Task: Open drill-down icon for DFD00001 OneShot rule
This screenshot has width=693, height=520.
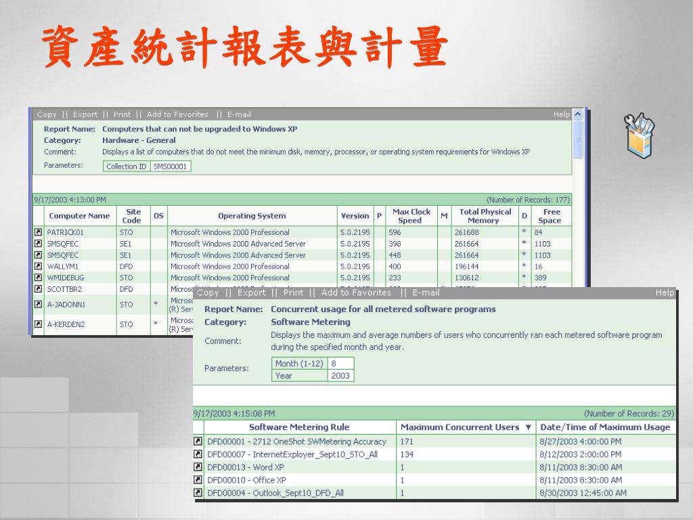Action: point(198,441)
